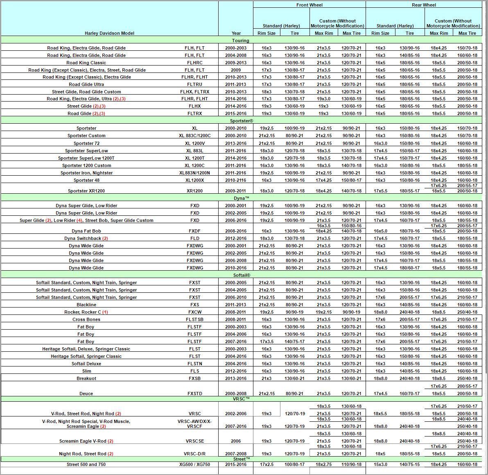Click the "Rear Wheel" header cell
Image resolution: width=488 pixels, height=475 pixels.
pos(424,5)
